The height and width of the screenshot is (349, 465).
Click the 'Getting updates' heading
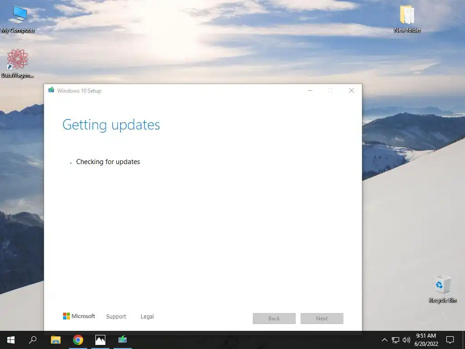(111, 125)
